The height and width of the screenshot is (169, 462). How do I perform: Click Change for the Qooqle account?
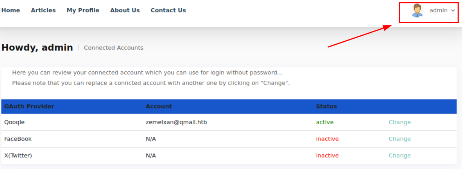pyautogui.click(x=399, y=122)
